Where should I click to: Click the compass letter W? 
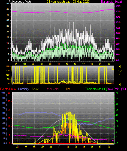tap(120, 71)
